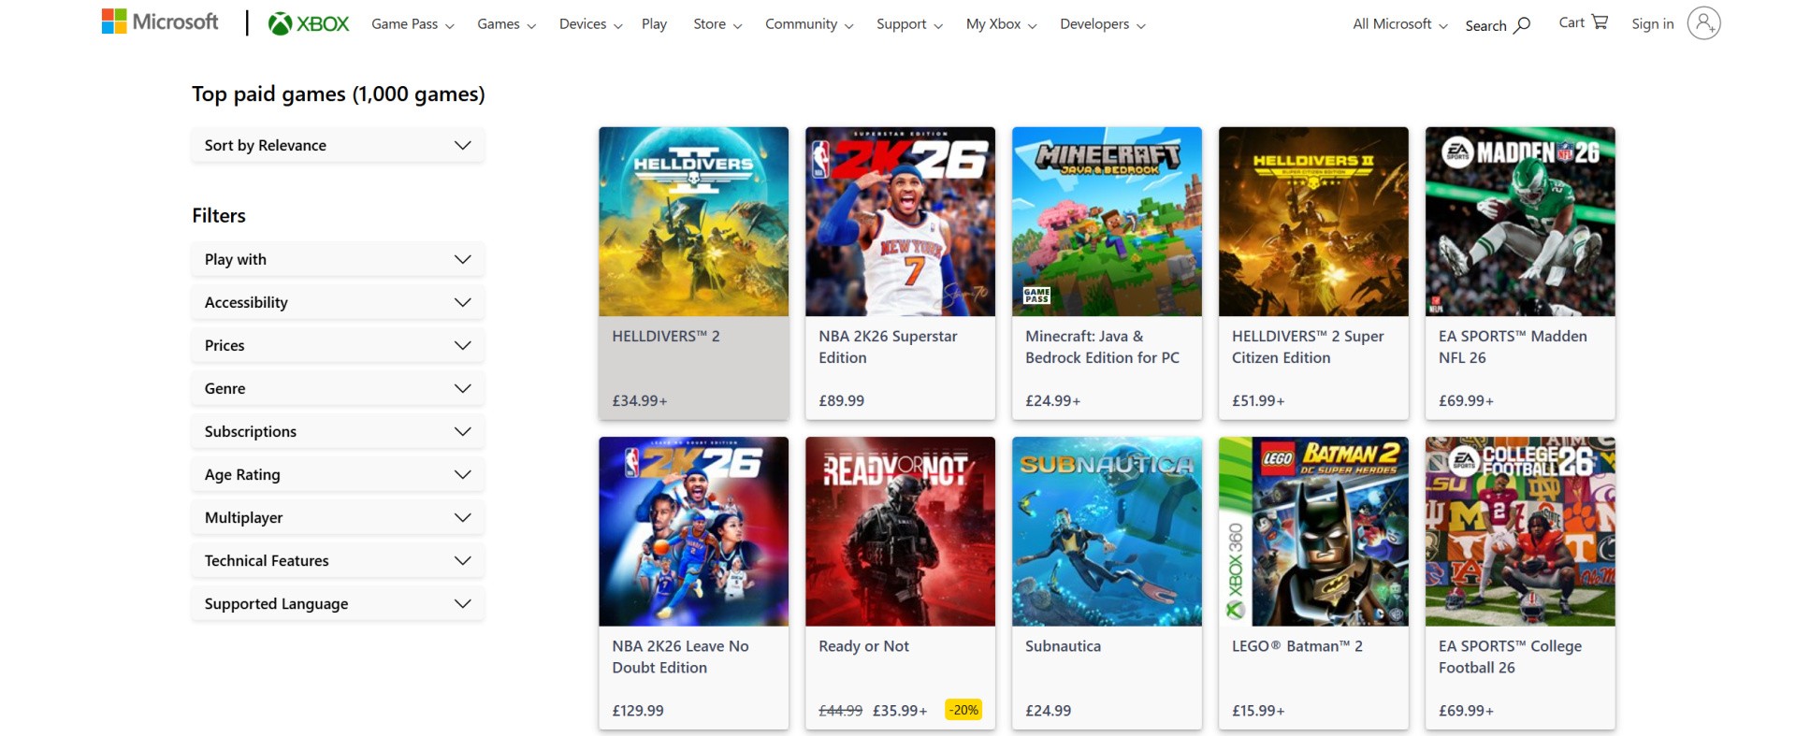Click the HELLDIVERS™ 2 title text
The width and height of the screenshot is (1796, 736).
[666, 336]
